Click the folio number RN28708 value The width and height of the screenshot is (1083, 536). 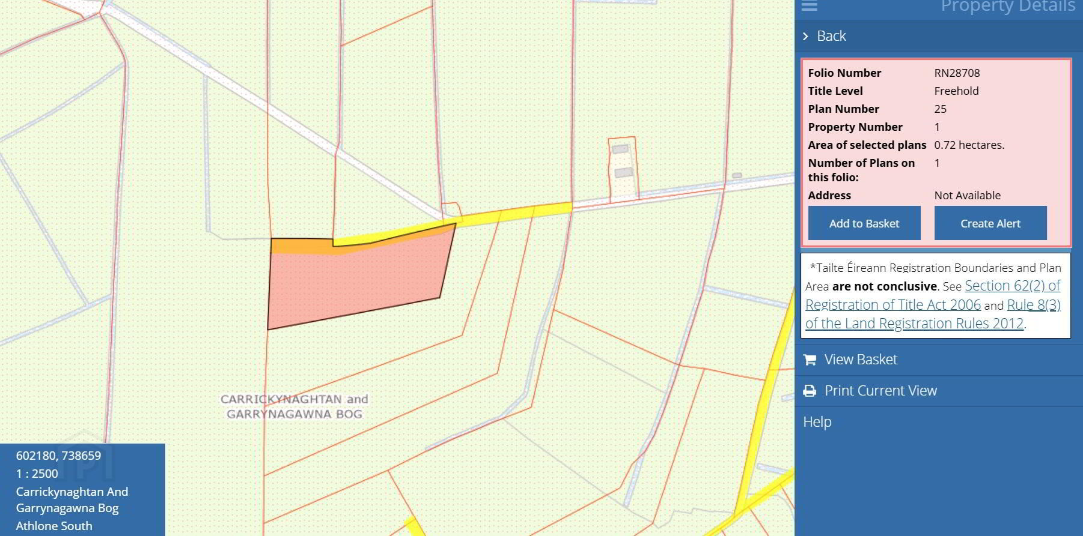tap(957, 73)
